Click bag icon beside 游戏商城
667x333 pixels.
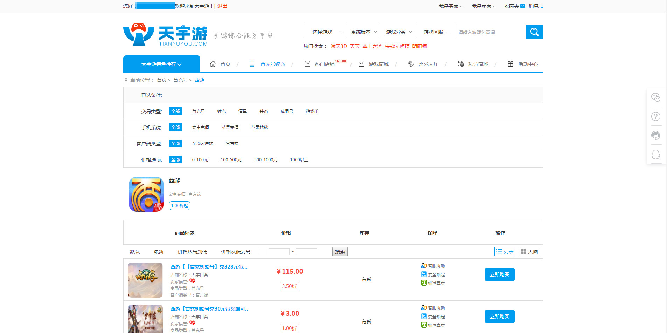(361, 64)
